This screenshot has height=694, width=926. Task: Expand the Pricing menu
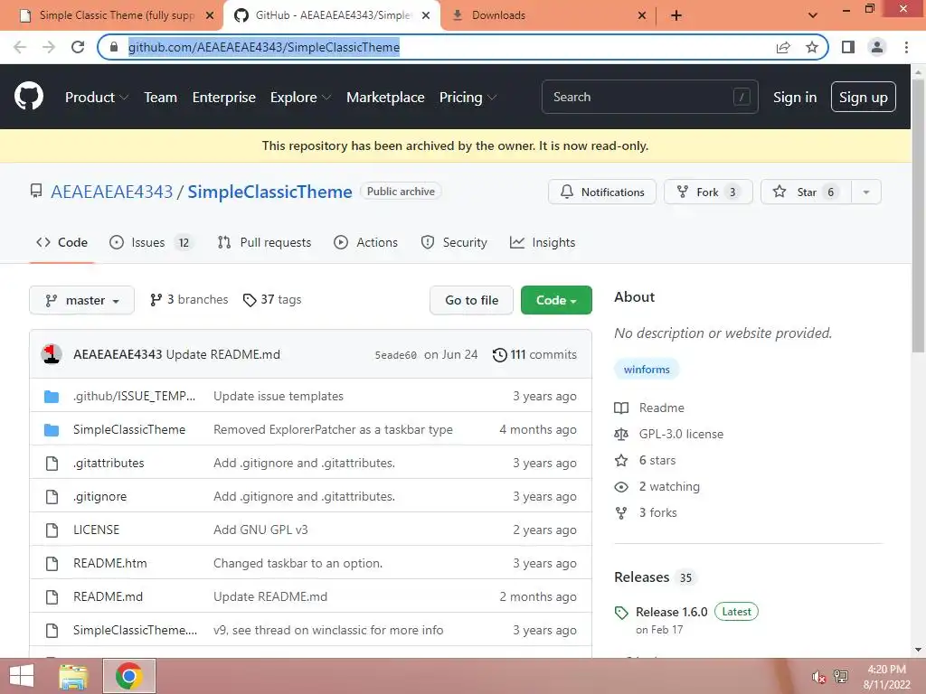click(x=468, y=97)
